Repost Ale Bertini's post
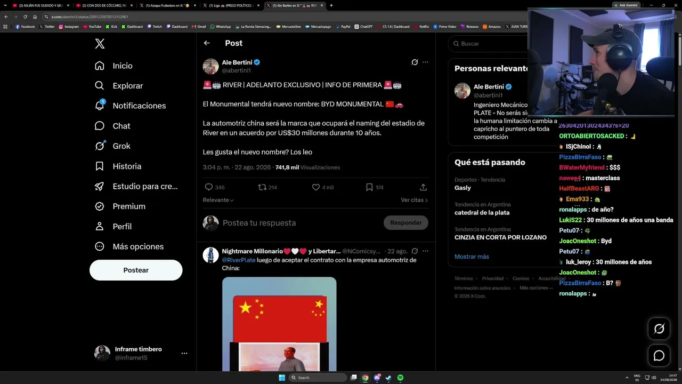This screenshot has height=384, width=682. click(262, 187)
